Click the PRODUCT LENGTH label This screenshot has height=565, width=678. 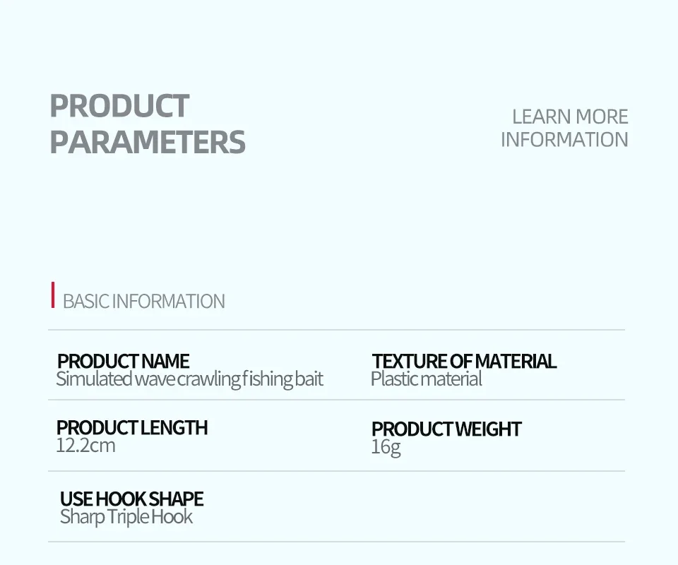pos(132,428)
